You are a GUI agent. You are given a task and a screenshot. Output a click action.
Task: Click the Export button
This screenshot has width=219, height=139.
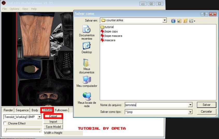53,116
